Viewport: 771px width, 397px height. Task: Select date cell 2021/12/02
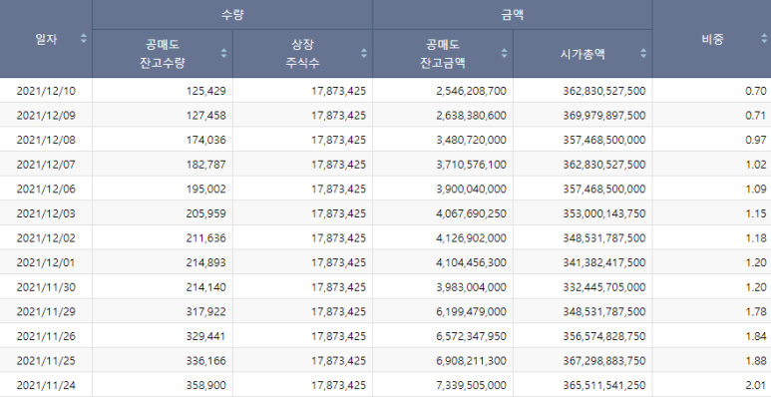[46, 238]
